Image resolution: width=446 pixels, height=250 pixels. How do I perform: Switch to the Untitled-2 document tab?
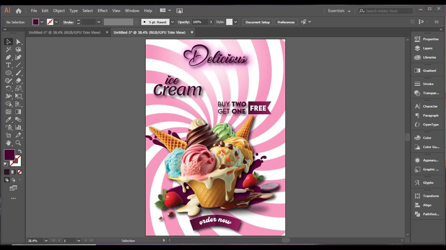[64, 32]
